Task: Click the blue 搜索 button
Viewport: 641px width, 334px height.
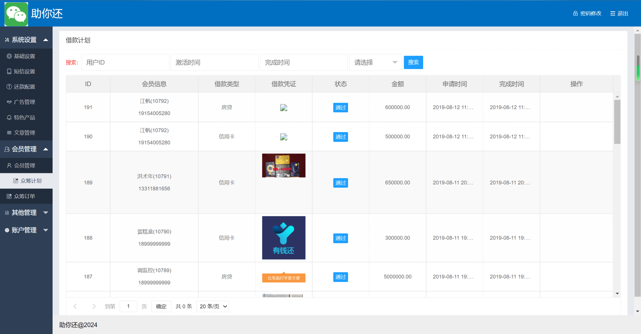Action: pyautogui.click(x=413, y=63)
